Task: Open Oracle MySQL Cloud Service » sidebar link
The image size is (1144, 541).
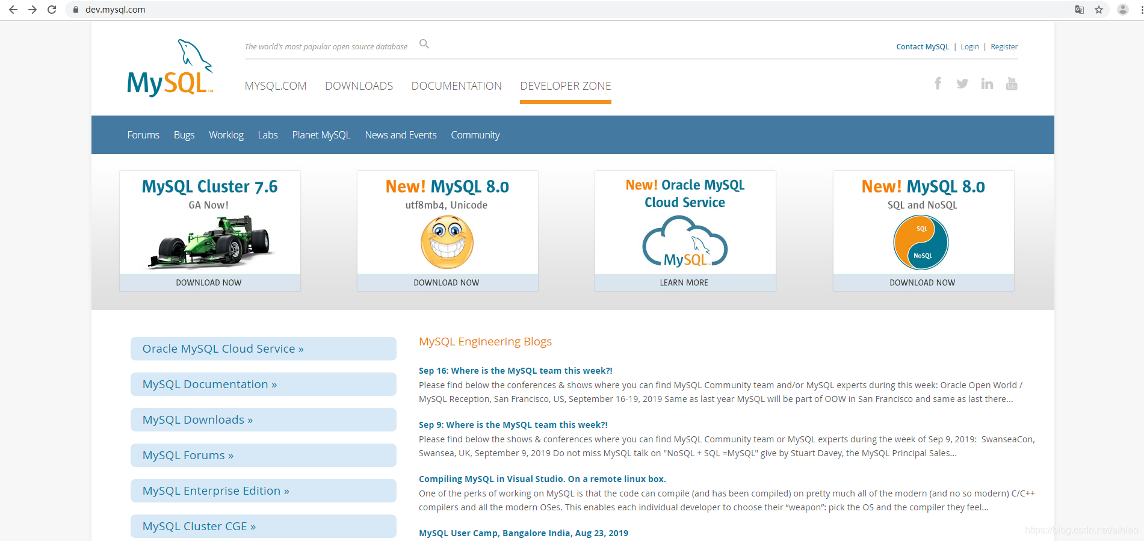Action: tap(264, 348)
